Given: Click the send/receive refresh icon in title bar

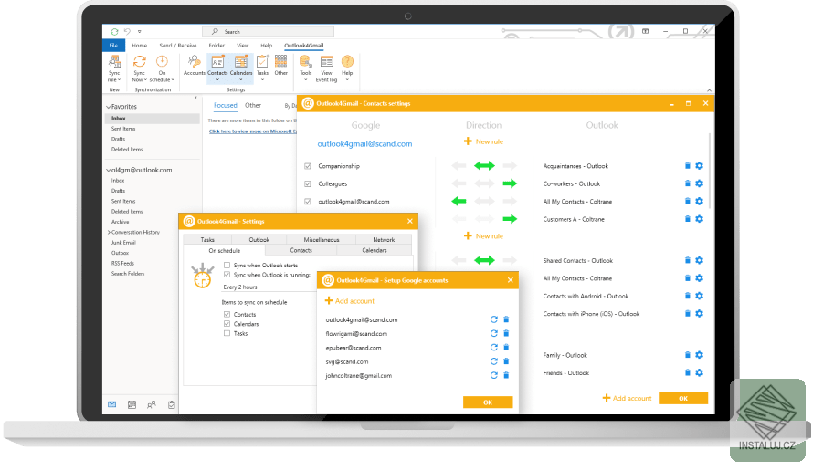Looking at the screenshot, I should pos(114,32).
